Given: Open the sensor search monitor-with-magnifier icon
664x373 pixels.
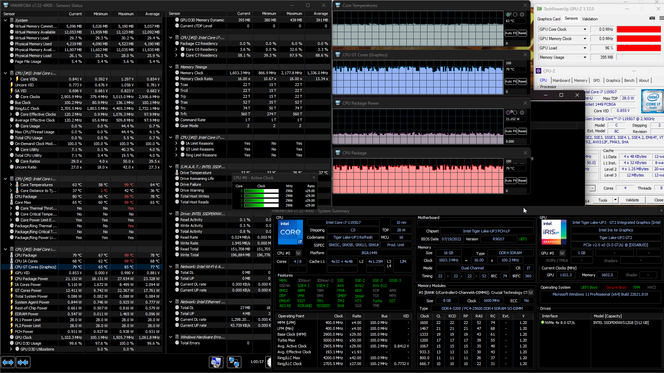Looking at the screenshot, I should click(x=216, y=362).
